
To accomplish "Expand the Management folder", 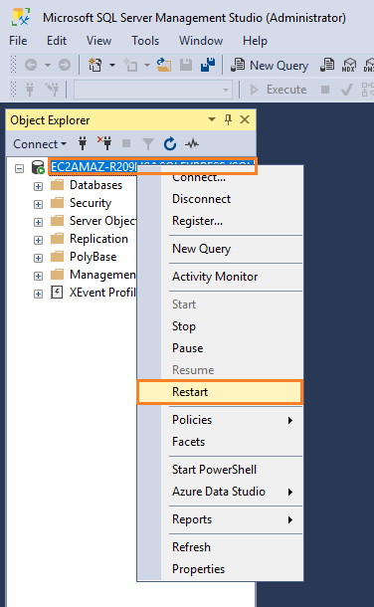I will [x=38, y=276].
